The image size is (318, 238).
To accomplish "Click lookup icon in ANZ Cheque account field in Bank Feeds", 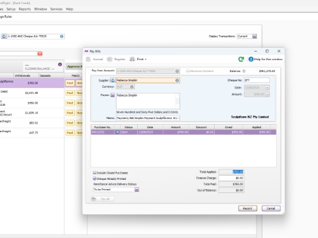I will pyautogui.click(x=62, y=36).
